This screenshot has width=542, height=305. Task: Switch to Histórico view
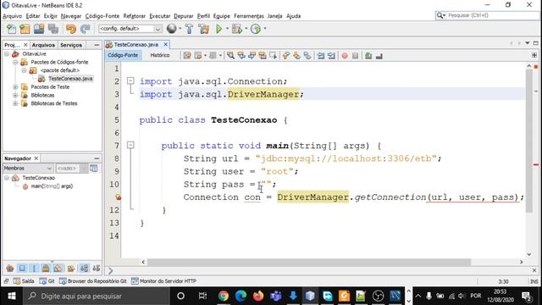(x=160, y=55)
